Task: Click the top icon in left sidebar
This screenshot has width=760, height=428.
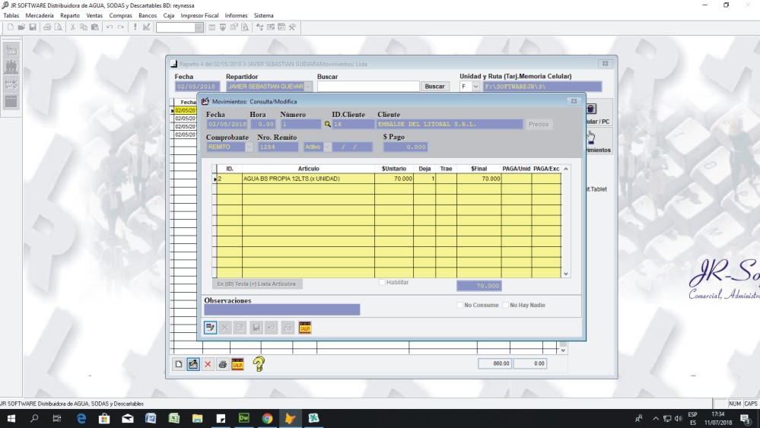Action: pos(11,50)
